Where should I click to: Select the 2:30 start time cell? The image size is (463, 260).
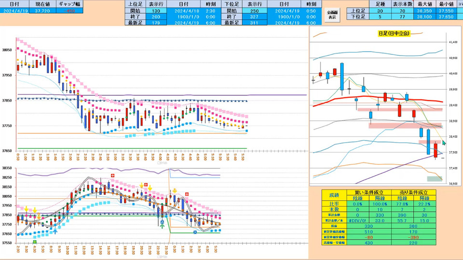[x=211, y=11]
